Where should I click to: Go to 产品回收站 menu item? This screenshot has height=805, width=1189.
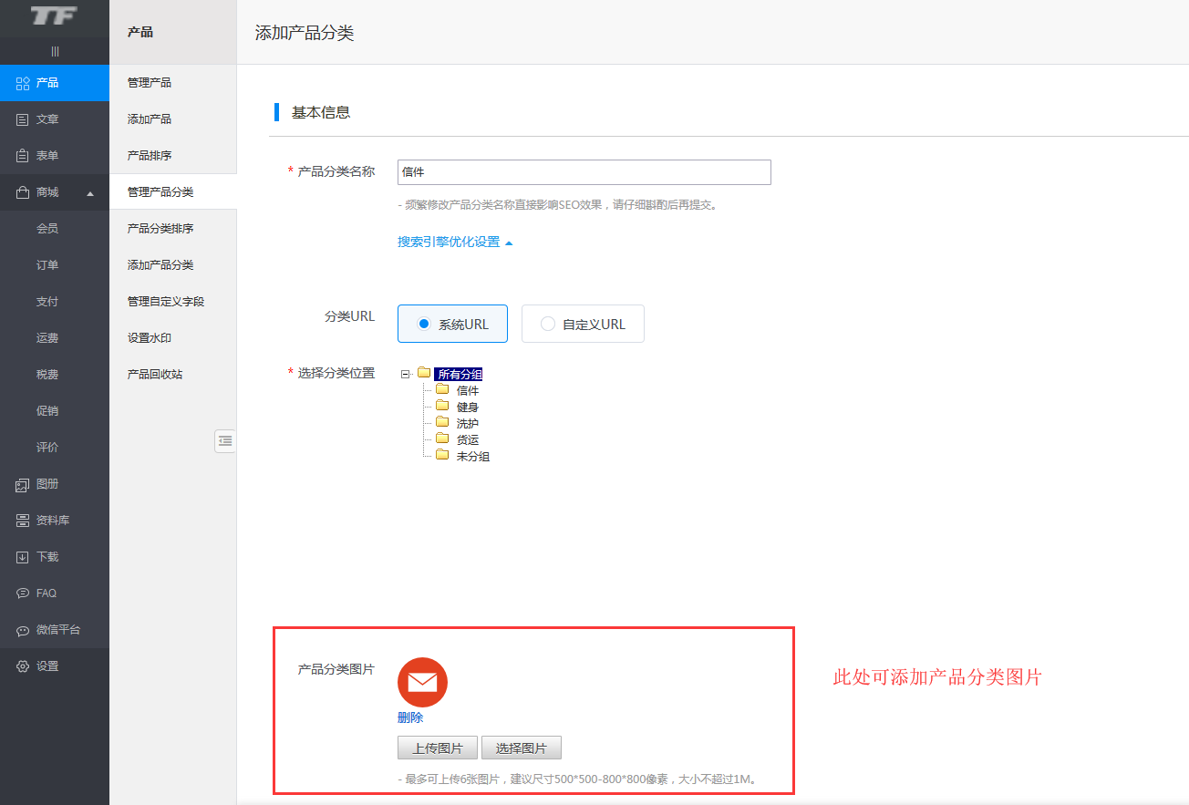(x=155, y=375)
